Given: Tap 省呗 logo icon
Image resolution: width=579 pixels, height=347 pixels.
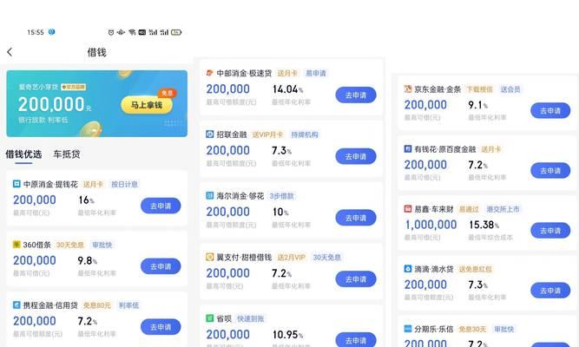Looking at the screenshot, I should click(210, 318).
